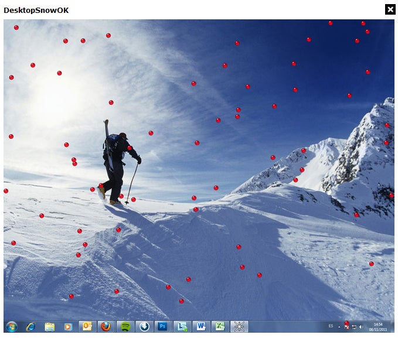398x338 pixels.
Task: Open the volume speaker tray icon
Action: point(361,327)
